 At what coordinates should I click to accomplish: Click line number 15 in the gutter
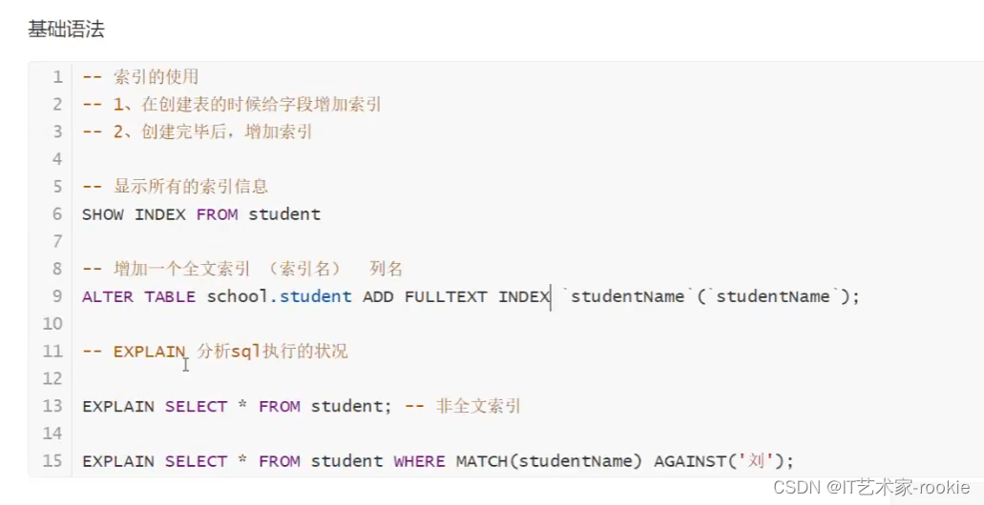pos(52,461)
